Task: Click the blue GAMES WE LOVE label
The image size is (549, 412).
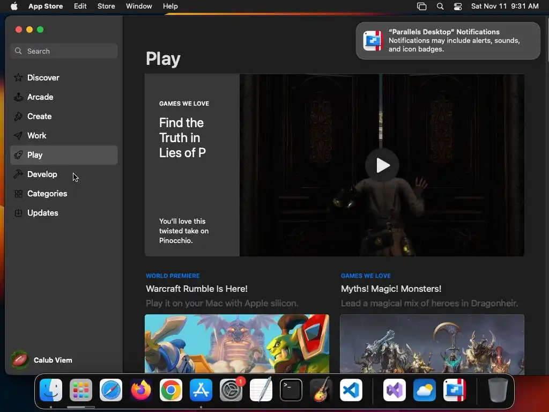Action: (x=366, y=276)
